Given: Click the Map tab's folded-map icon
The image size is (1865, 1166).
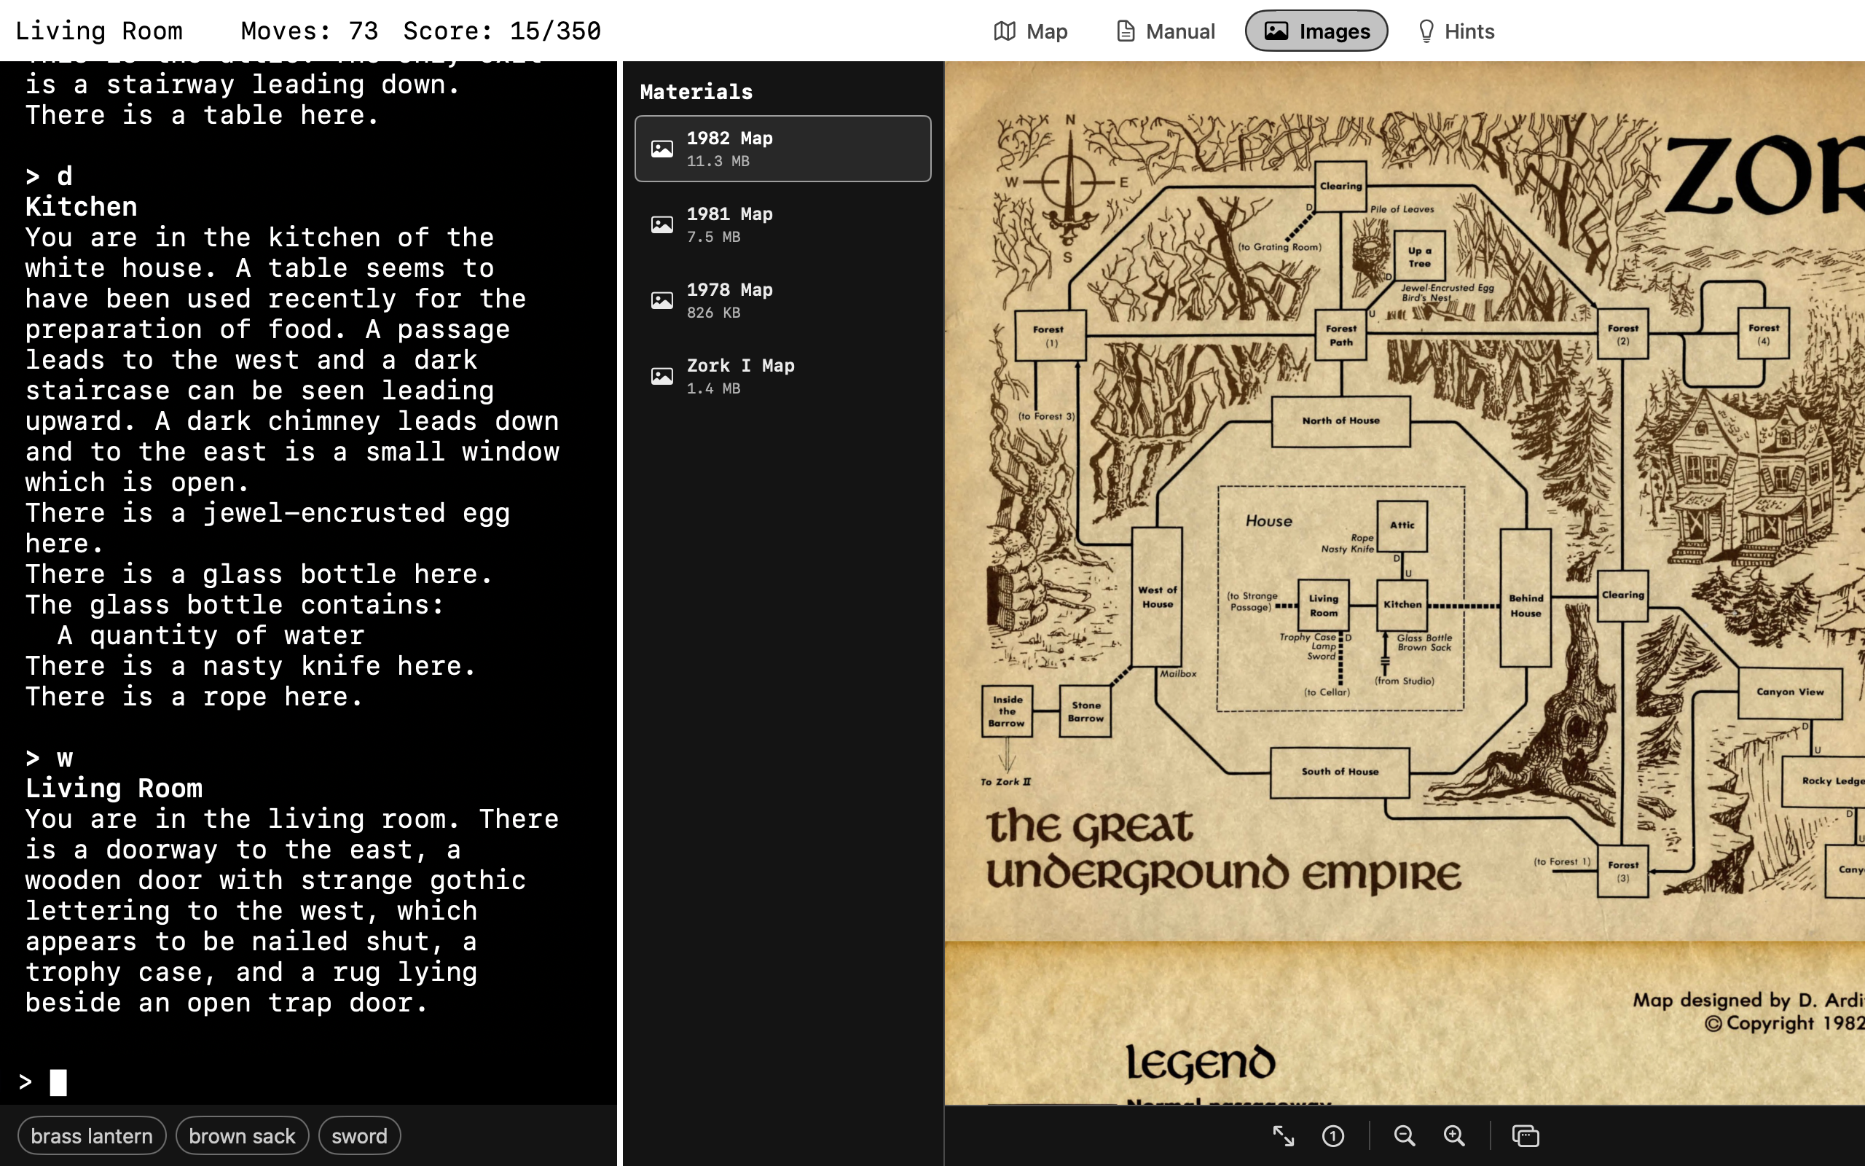Looking at the screenshot, I should (x=1004, y=31).
